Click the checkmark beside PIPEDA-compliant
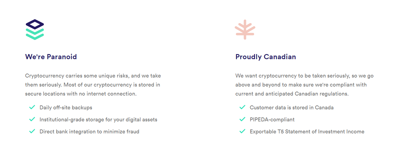This screenshot has height=155, width=401. [242, 119]
